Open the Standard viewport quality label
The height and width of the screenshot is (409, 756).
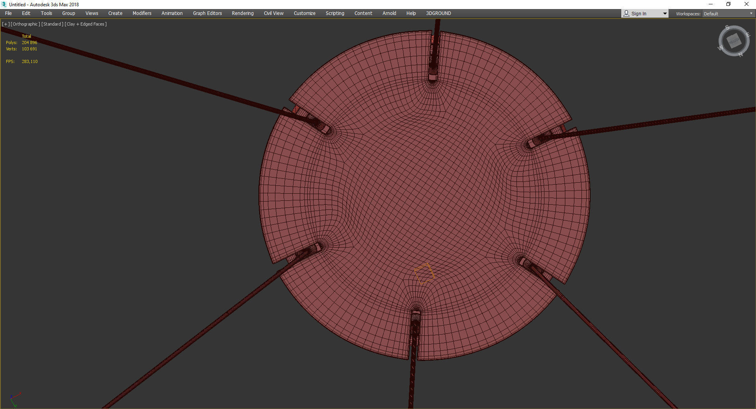point(52,24)
